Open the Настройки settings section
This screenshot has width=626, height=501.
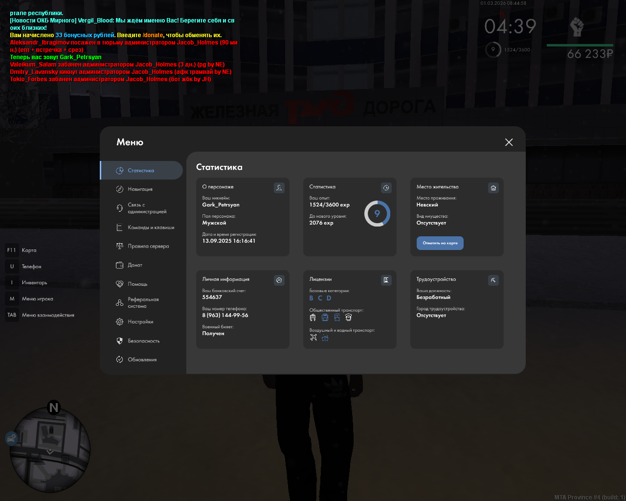140,322
